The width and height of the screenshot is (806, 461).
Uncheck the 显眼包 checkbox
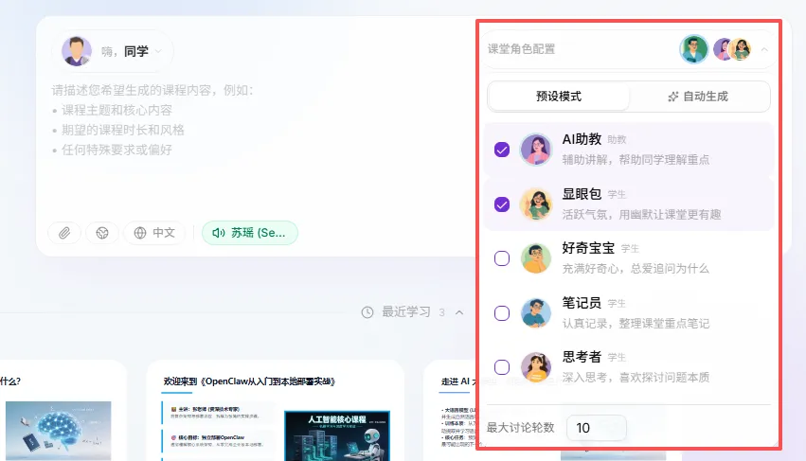tap(502, 204)
